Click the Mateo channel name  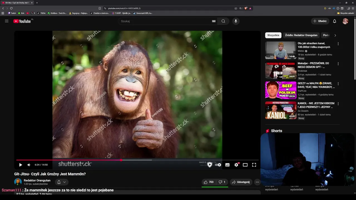(x=301, y=51)
